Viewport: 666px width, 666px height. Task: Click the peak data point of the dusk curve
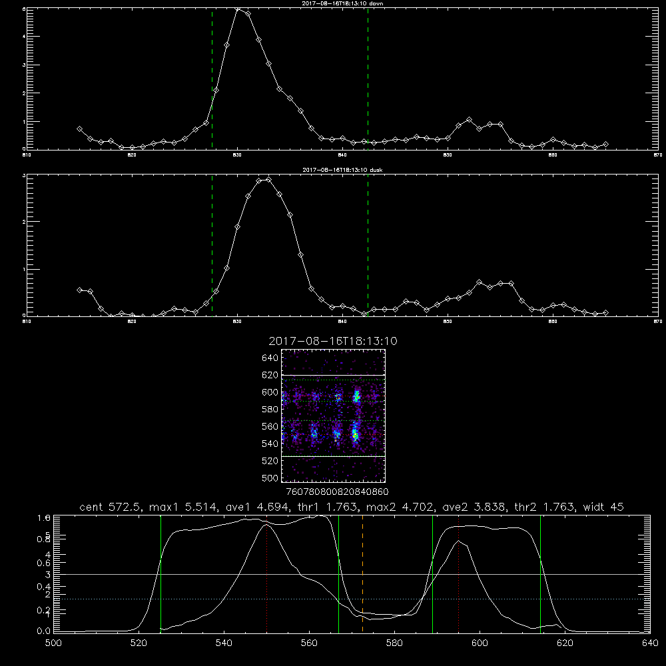[268, 180]
